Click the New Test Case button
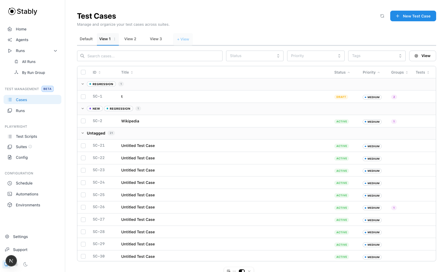Image resolution: width=448 pixels, height=272 pixels. click(x=413, y=16)
